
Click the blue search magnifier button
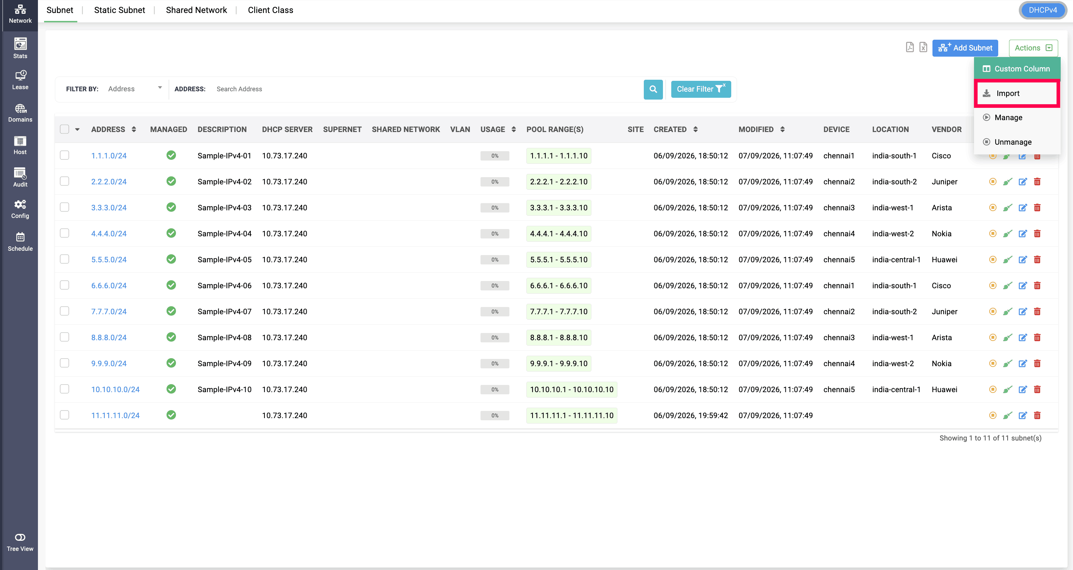pos(653,89)
